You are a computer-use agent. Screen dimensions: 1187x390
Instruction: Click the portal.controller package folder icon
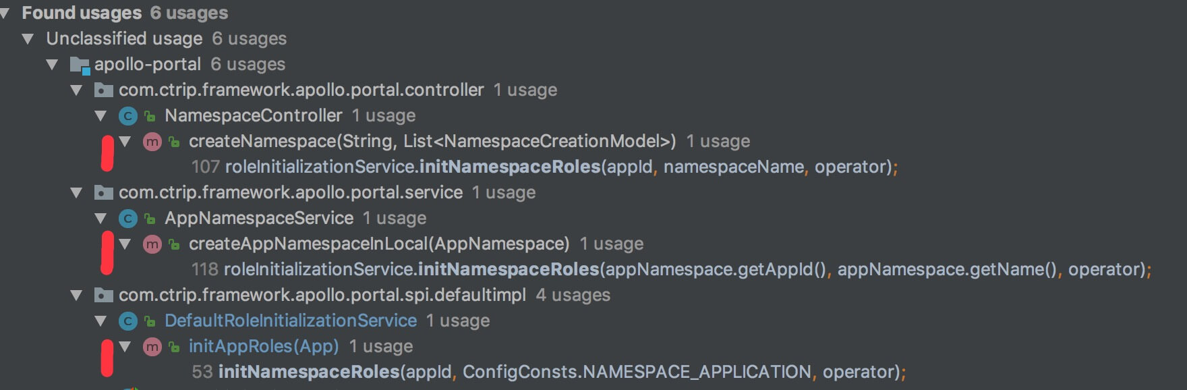coord(103,90)
